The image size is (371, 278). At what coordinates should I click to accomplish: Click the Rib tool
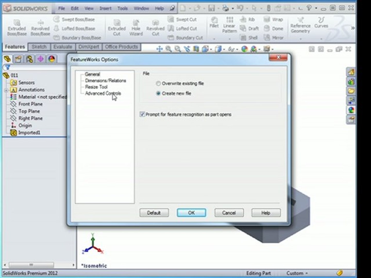tap(247, 19)
